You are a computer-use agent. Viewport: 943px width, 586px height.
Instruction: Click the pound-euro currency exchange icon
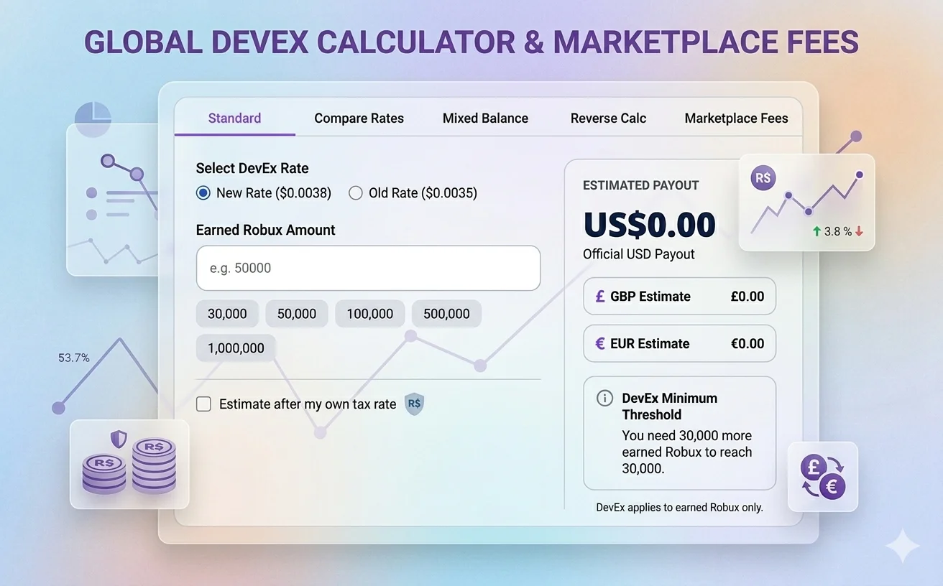pos(823,477)
